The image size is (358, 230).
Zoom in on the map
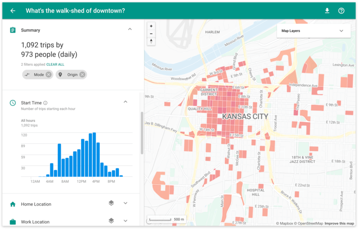pos(151,26)
